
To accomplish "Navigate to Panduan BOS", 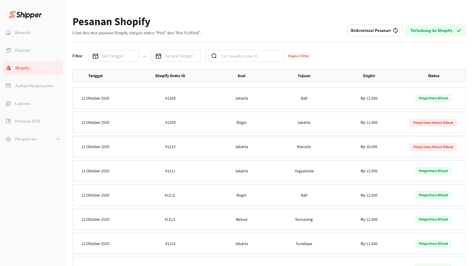I will 33,121.
